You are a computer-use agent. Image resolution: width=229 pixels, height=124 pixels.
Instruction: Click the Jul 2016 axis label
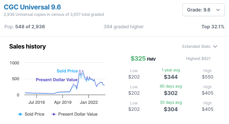[36, 102]
